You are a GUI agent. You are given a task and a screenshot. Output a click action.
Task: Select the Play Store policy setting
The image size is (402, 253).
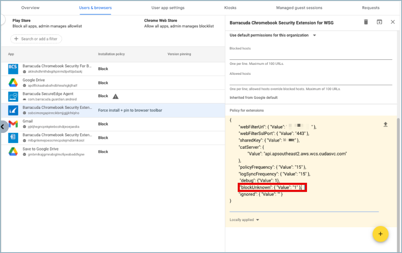pos(47,23)
